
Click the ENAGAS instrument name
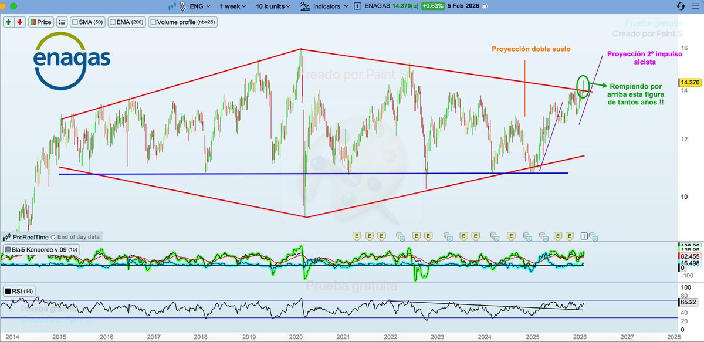pos(377,6)
